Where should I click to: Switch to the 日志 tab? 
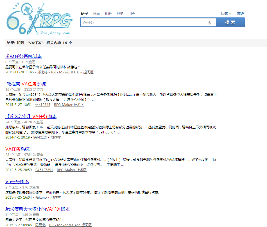click(96, 13)
